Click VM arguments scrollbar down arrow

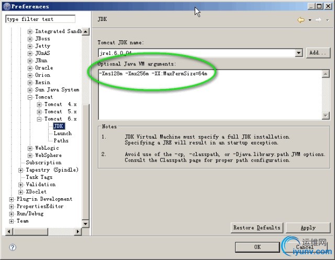(x=326, y=116)
